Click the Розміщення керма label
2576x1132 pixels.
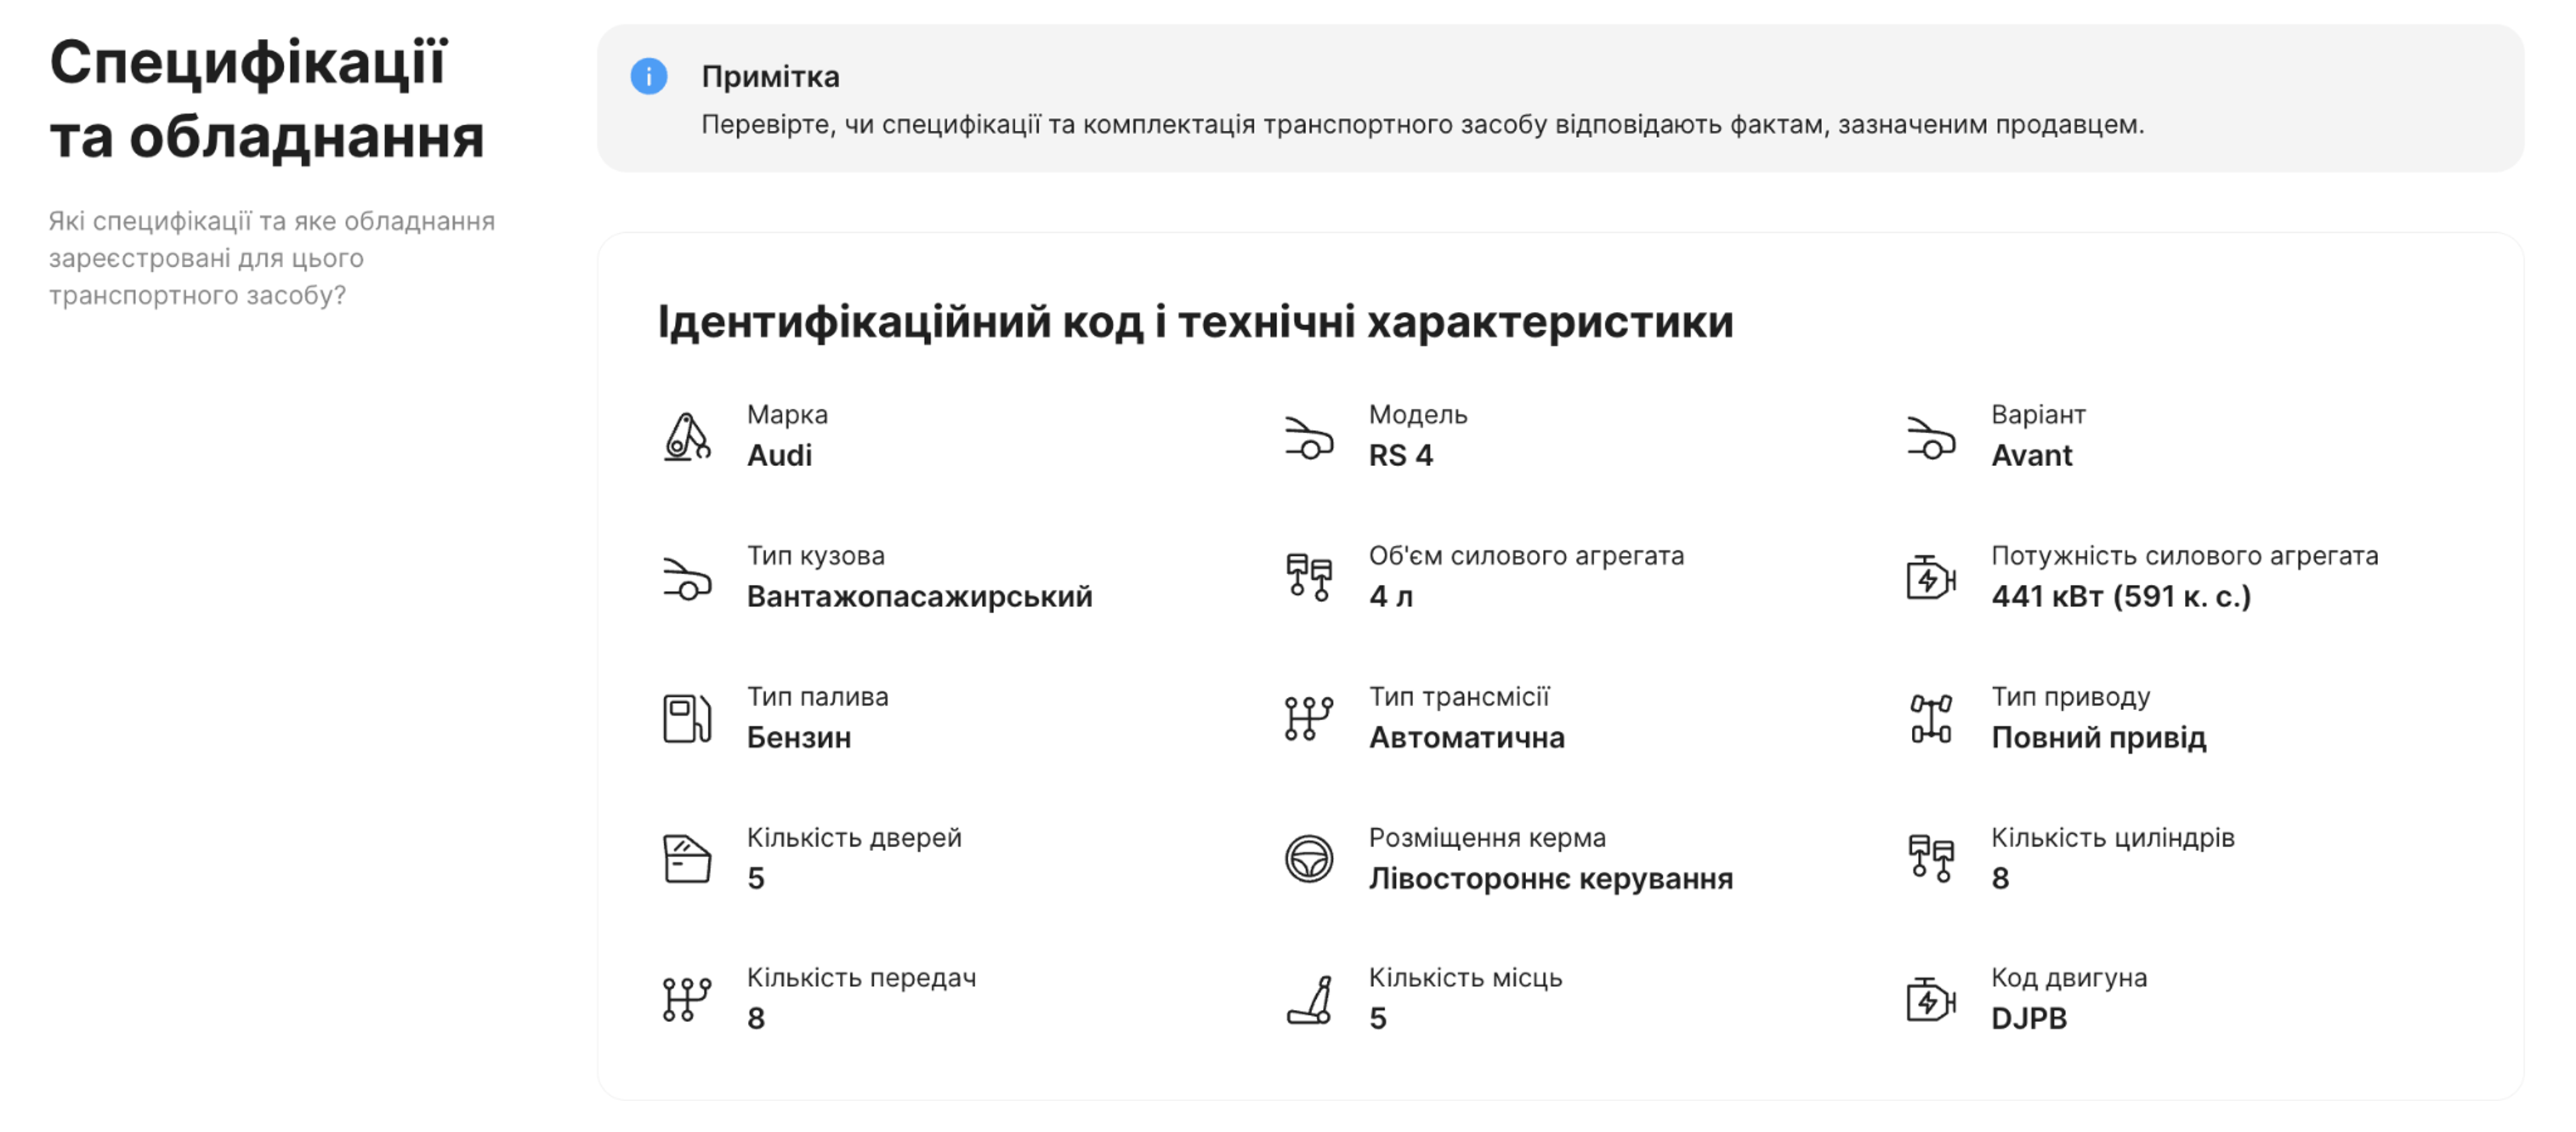(1487, 838)
